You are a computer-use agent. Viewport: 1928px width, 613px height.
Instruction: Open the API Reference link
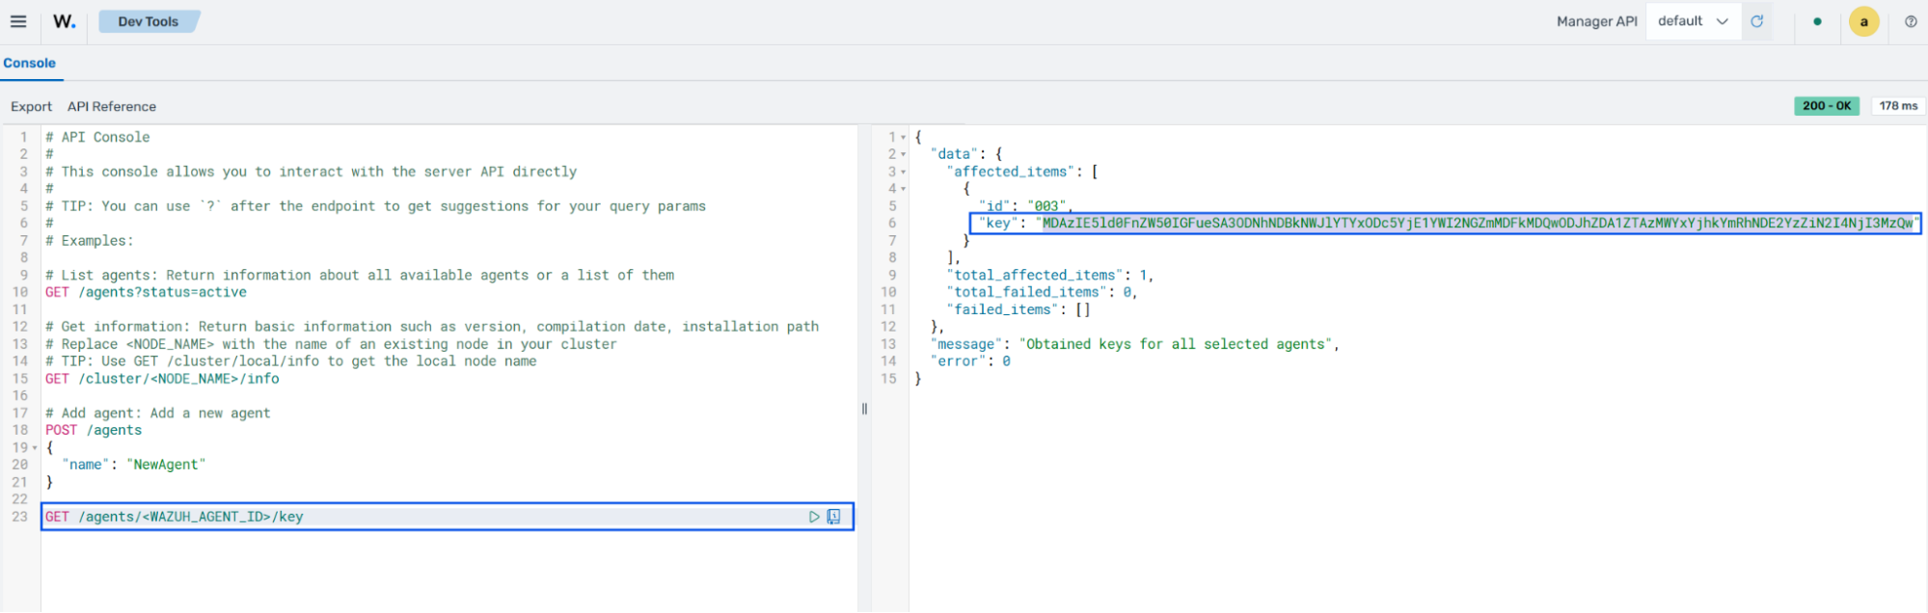coord(112,106)
